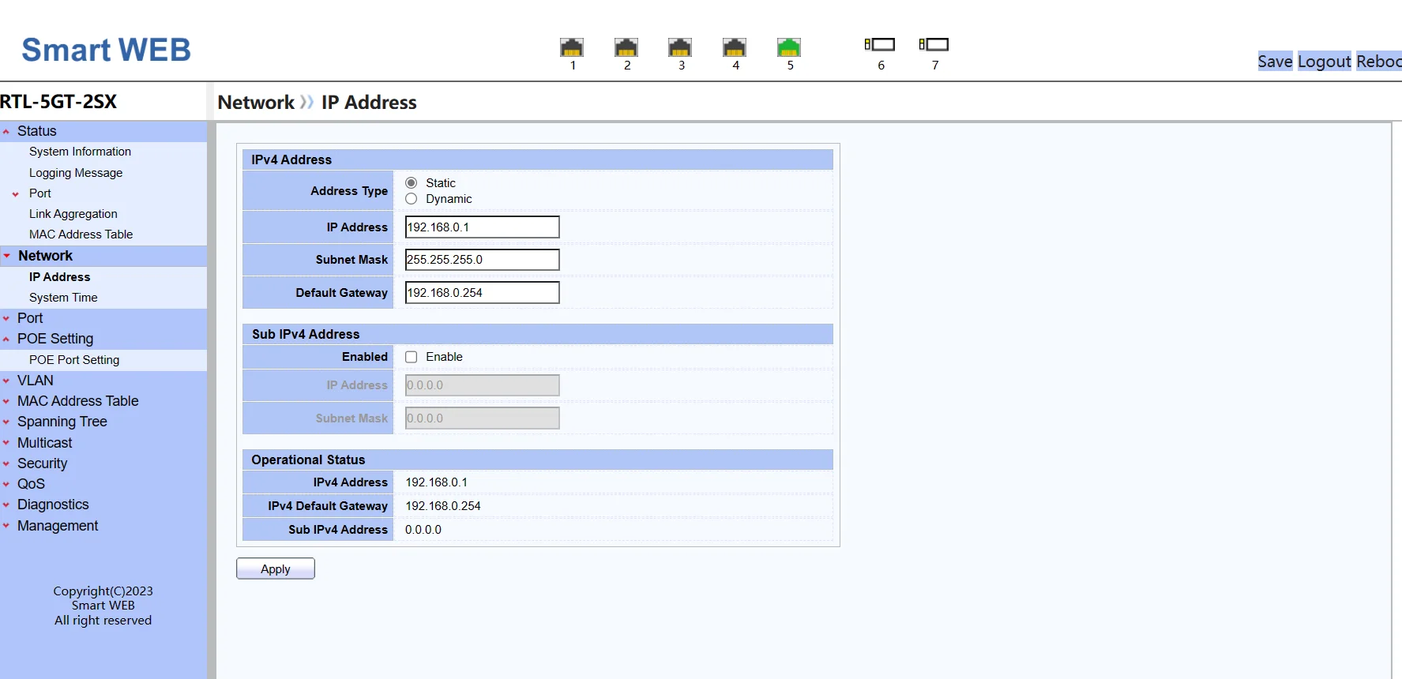Image resolution: width=1402 pixels, height=679 pixels.
Task: Click the port 3 Ethernet icon
Action: click(x=680, y=47)
